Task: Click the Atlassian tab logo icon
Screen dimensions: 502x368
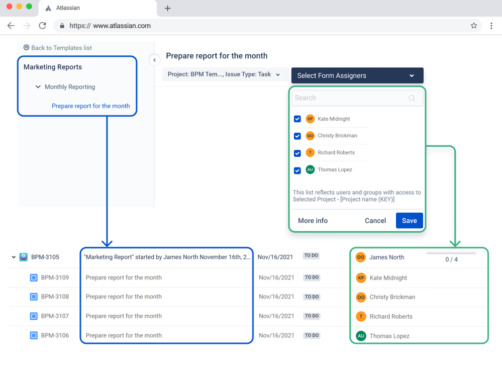Action: point(48,8)
